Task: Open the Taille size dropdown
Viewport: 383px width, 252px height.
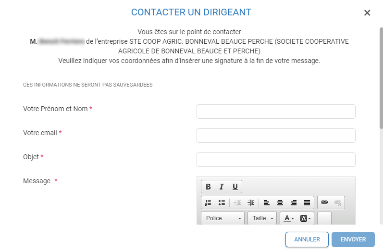Action: (262, 218)
